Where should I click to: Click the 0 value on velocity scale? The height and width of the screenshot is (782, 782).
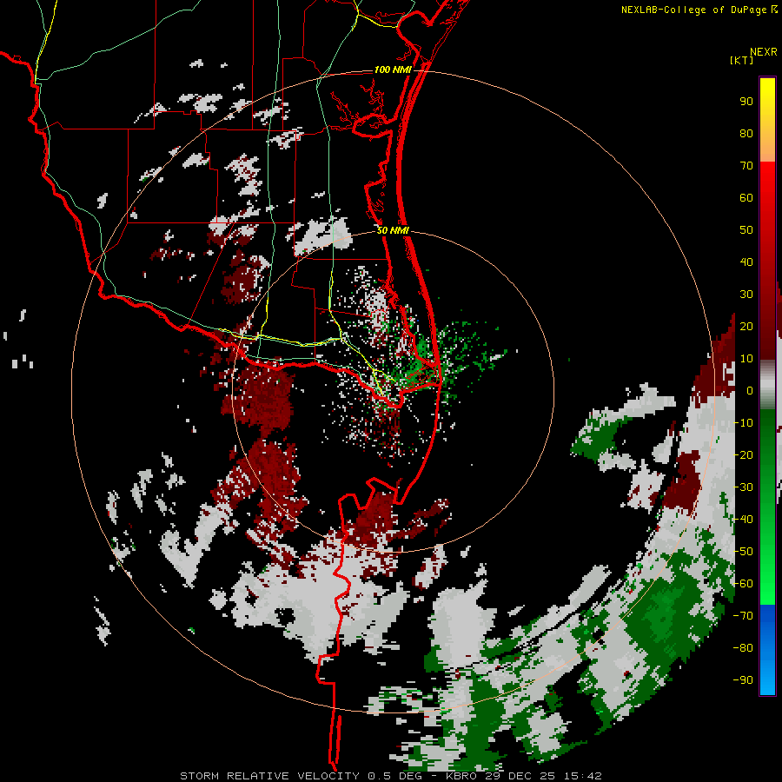click(750, 391)
